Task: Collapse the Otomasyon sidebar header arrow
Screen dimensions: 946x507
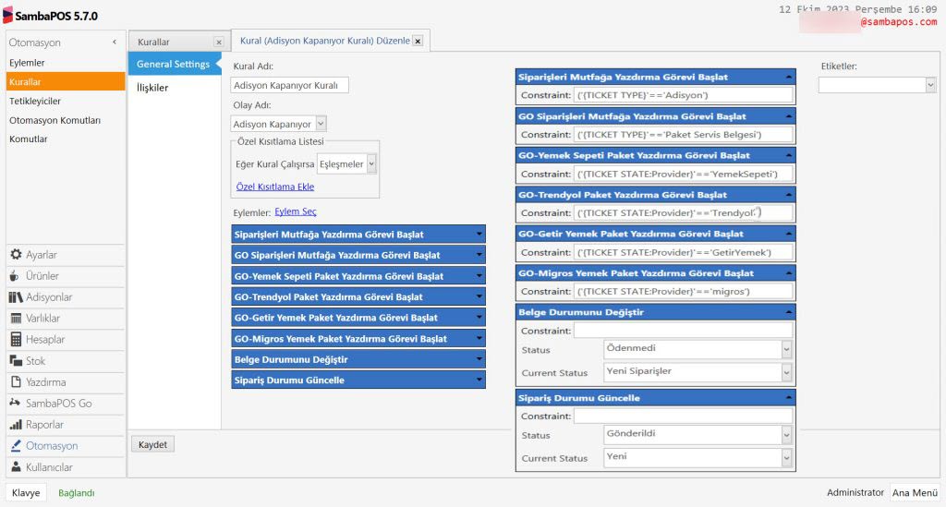Action: (x=115, y=42)
